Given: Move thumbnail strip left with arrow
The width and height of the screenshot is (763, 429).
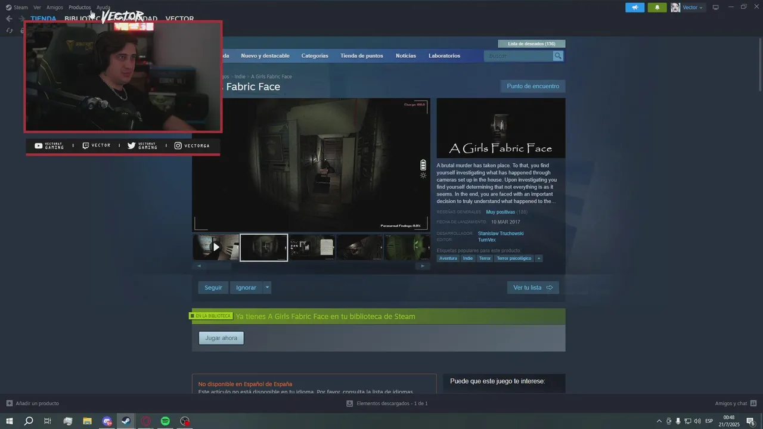Looking at the screenshot, I should coord(199,266).
